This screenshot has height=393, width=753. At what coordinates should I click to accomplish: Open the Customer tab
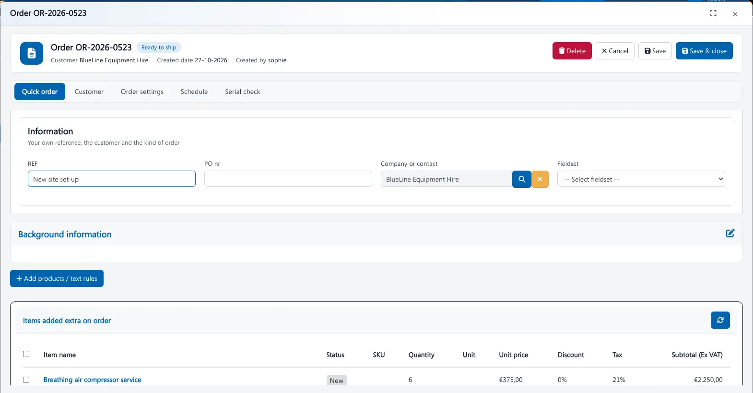point(89,92)
